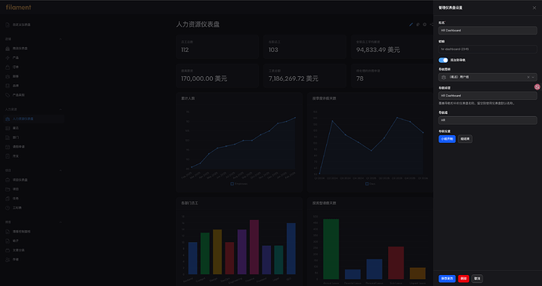Open Authors (作者) users icon in sidebar
This screenshot has width=542, height=286.
pyautogui.click(x=8, y=260)
